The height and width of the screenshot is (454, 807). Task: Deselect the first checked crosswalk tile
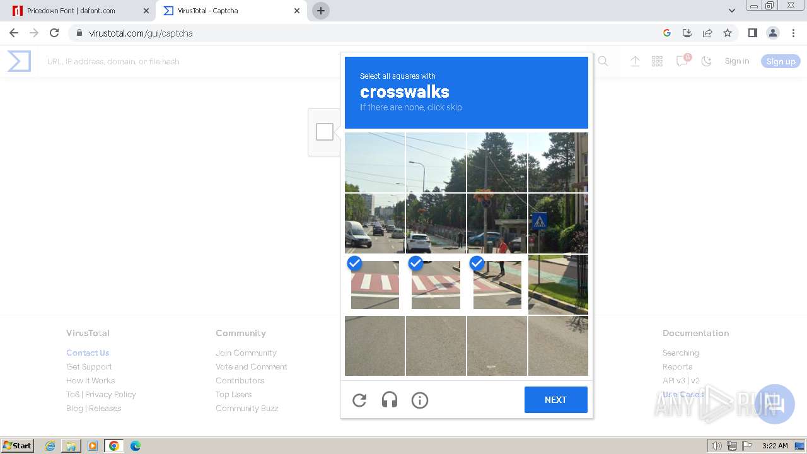[374, 285]
